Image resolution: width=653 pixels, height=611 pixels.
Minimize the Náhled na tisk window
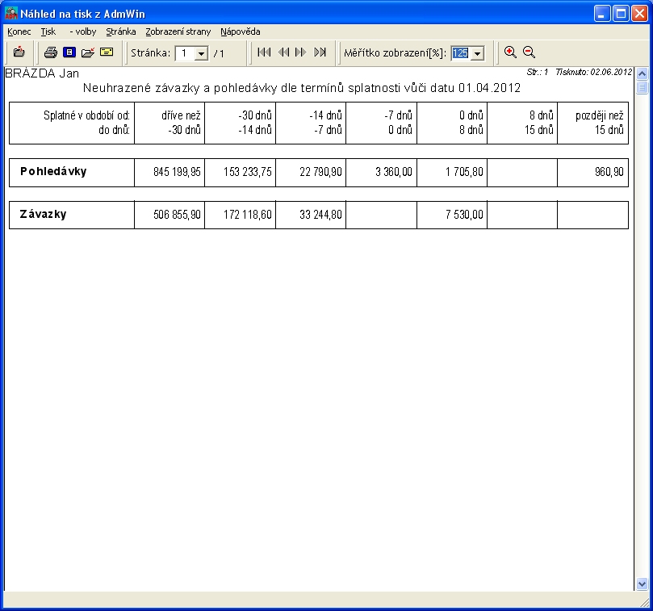[602, 14]
